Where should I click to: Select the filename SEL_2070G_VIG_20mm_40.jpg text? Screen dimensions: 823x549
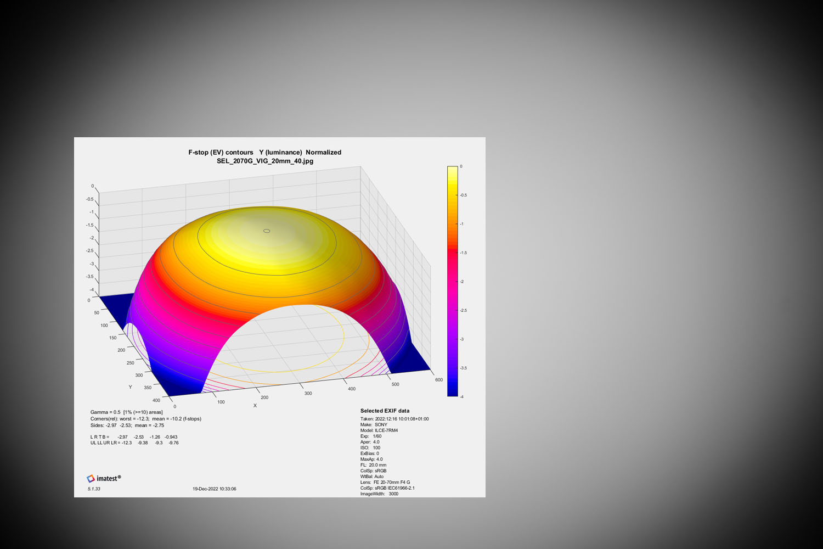265,161
